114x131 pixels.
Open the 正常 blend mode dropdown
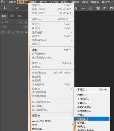[x=12, y=27]
